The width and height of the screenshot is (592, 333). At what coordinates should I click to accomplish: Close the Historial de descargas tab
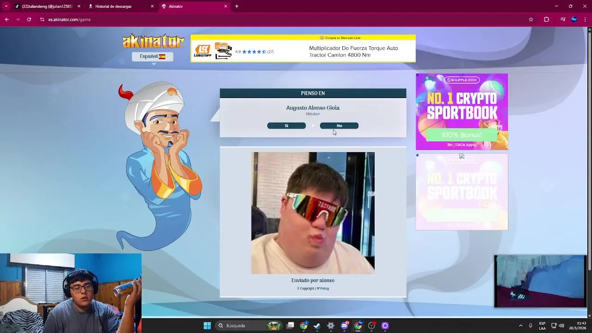(152, 6)
